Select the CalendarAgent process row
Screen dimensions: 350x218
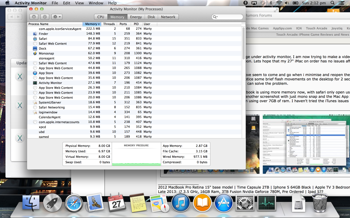click(134, 117)
